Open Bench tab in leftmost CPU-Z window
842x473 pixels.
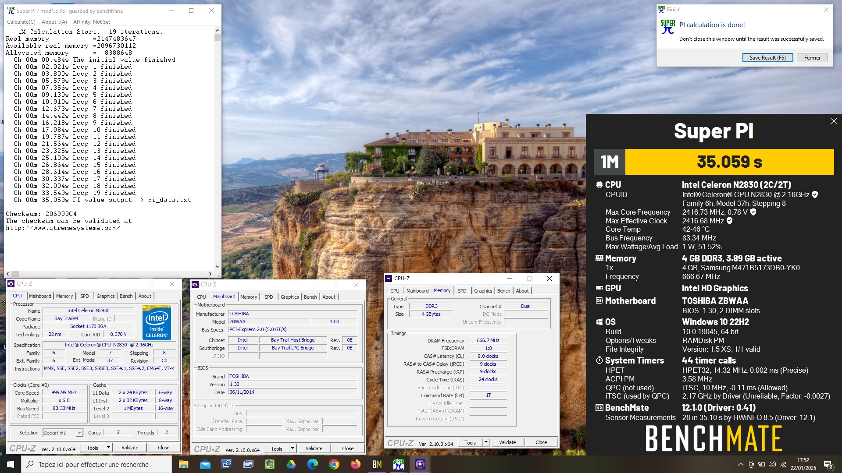point(126,296)
